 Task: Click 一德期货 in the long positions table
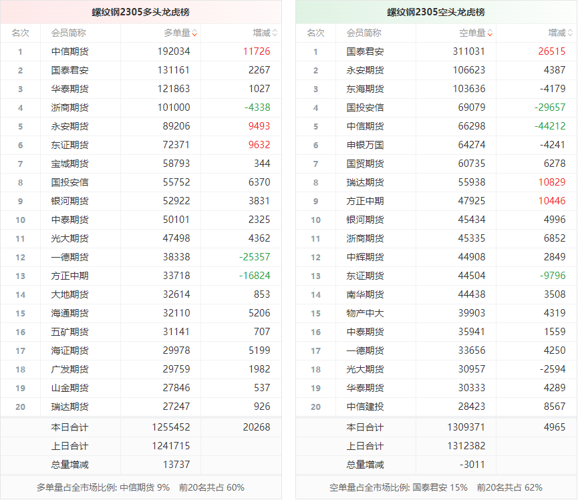coord(69,257)
